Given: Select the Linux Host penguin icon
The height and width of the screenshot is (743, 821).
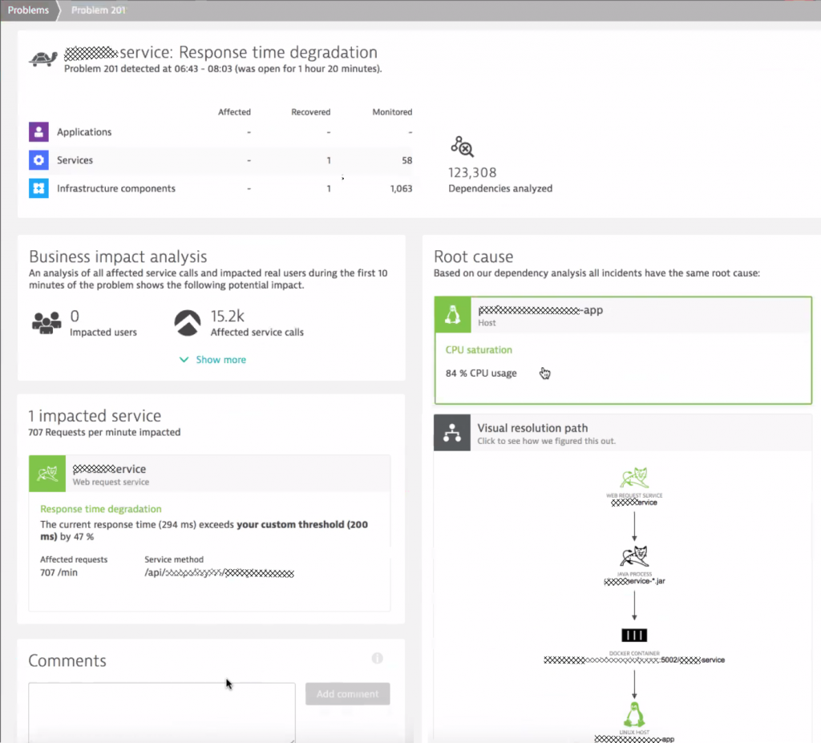Looking at the screenshot, I should [x=634, y=716].
